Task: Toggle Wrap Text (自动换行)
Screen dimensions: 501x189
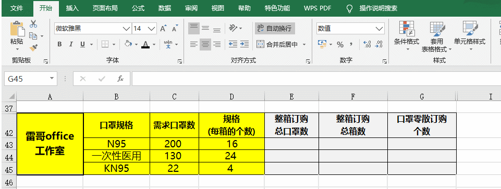Action: [275, 29]
